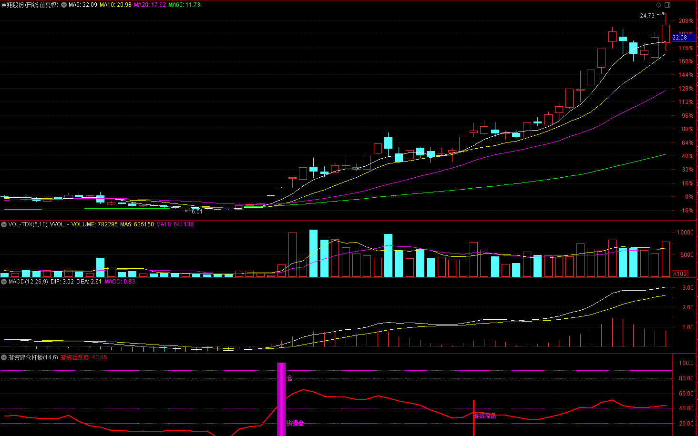Click the 3.00 MACD axis label

click(x=688, y=288)
